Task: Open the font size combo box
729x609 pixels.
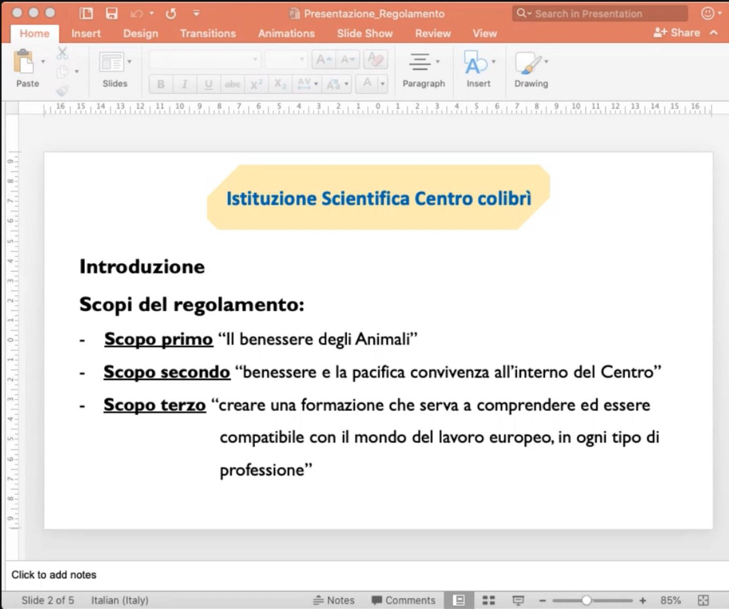Action: point(286,59)
